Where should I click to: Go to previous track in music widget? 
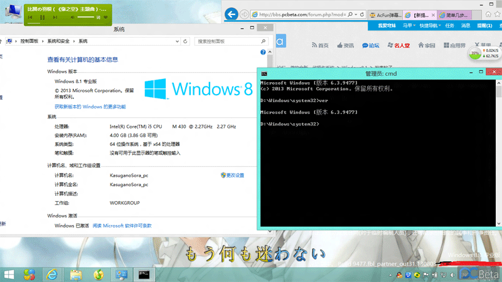coord(30,18)
